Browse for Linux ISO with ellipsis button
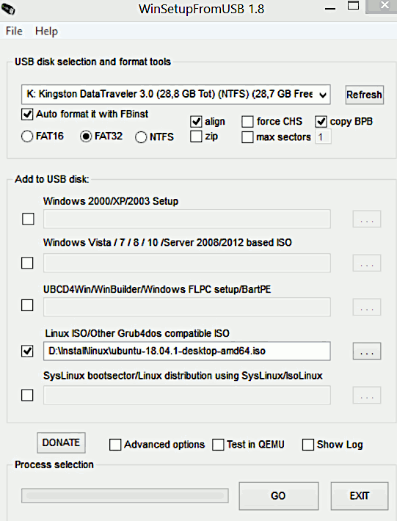This screenshot has width=397, height=521. (367, 351)
